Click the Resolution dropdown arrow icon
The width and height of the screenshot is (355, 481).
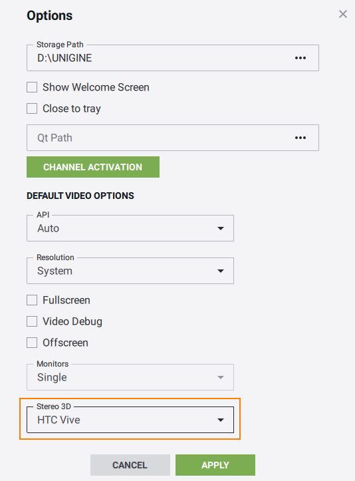[x=221, y=271]
